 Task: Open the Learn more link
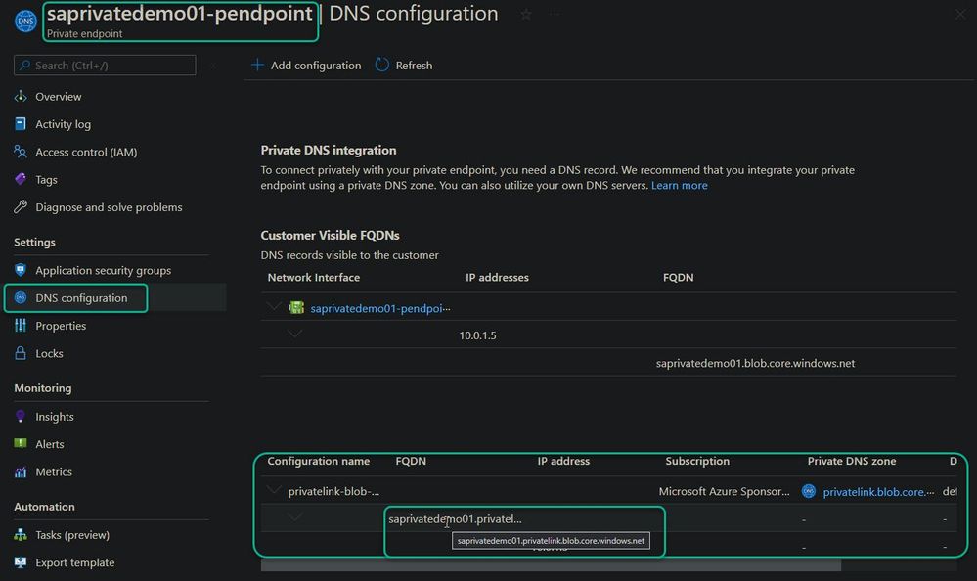tap(679, 185)
